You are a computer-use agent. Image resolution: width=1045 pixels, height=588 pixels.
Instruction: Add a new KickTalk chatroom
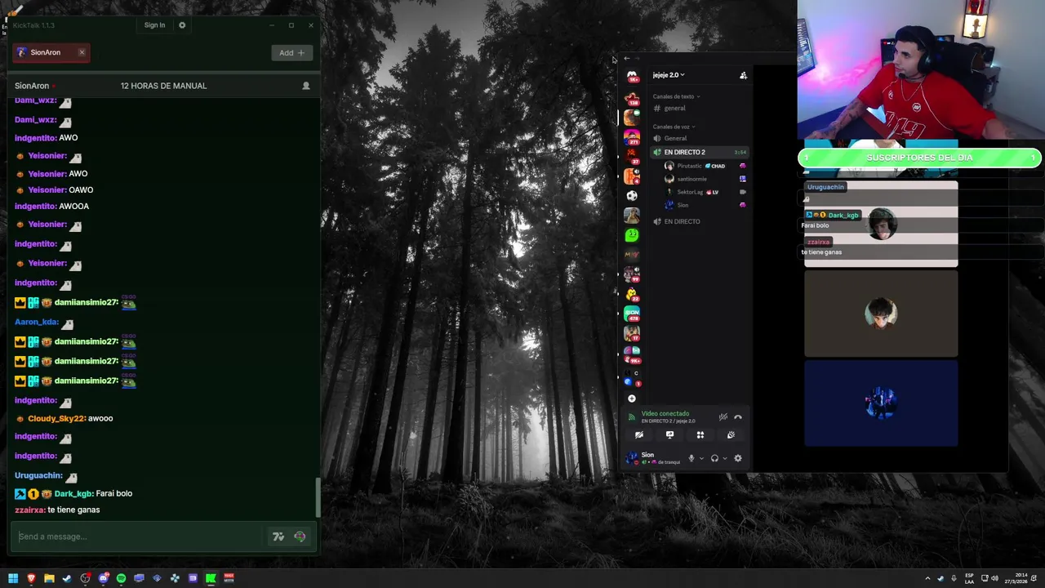(291, 53)
